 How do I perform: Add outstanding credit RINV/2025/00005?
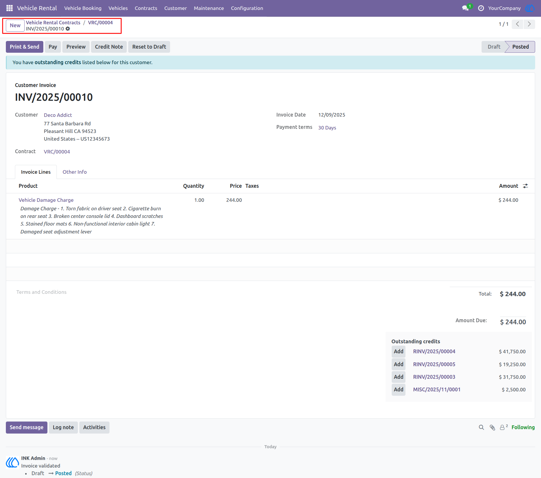tap(398, 364)
